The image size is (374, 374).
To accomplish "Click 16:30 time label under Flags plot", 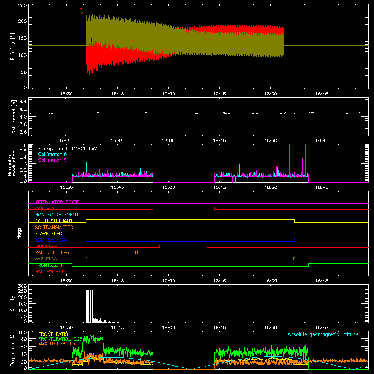I will [x=271, y=281].
